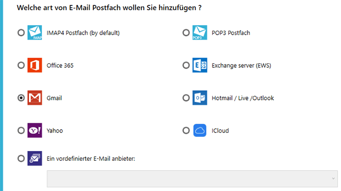Click the POP3 envelope icon

(200, 33)
